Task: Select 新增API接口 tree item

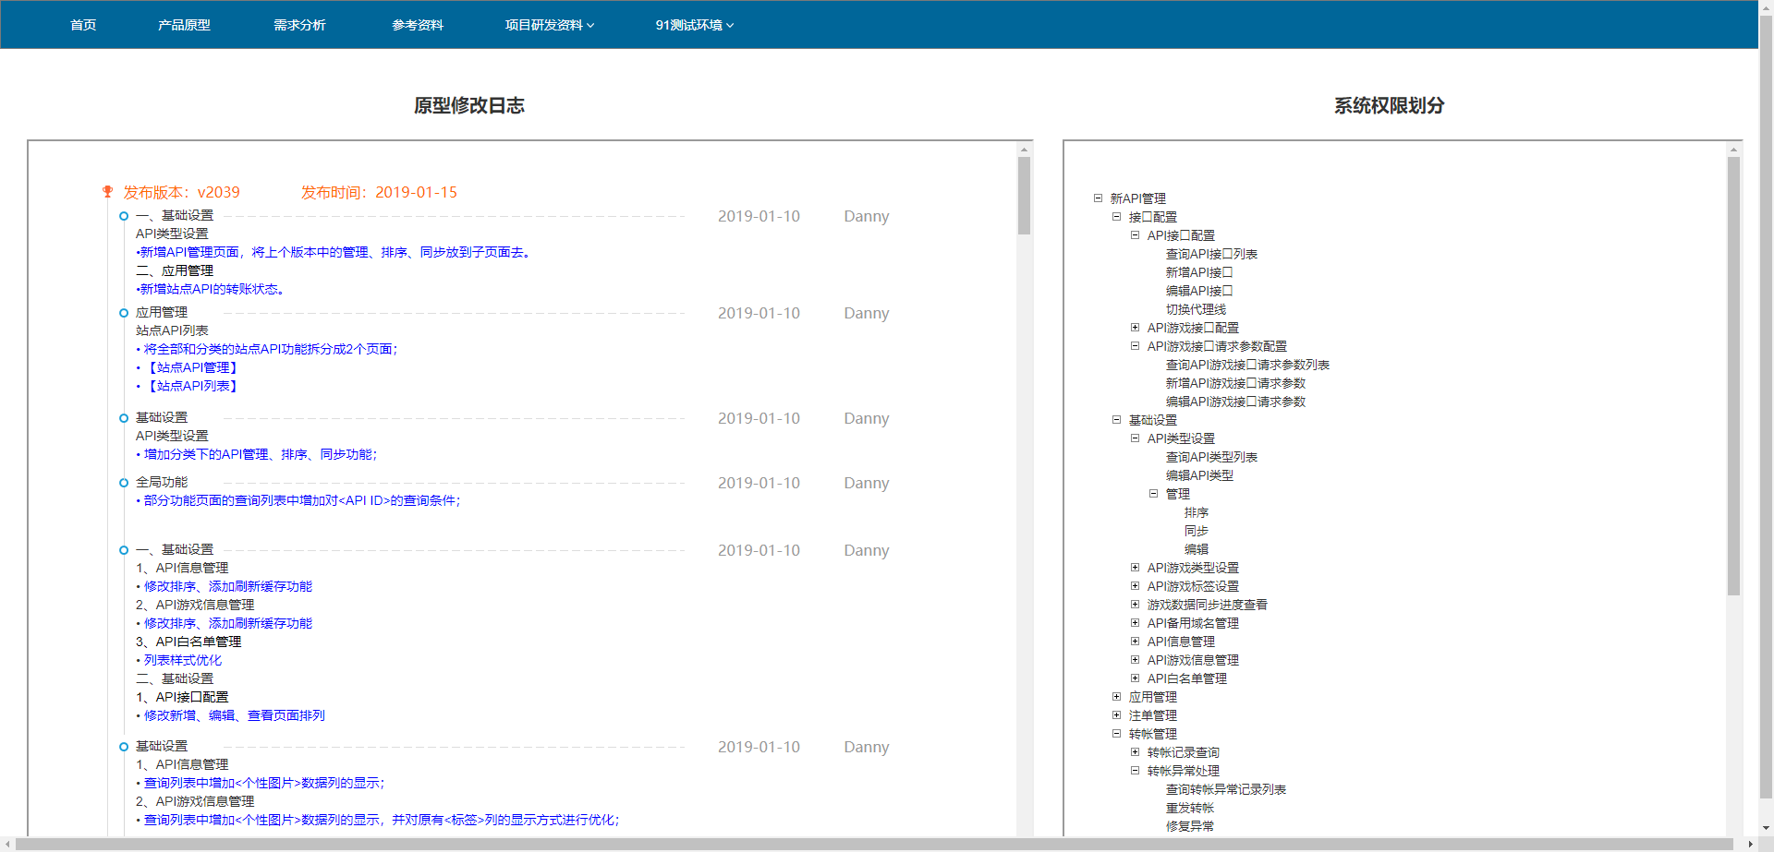Action: (1199, 272)
